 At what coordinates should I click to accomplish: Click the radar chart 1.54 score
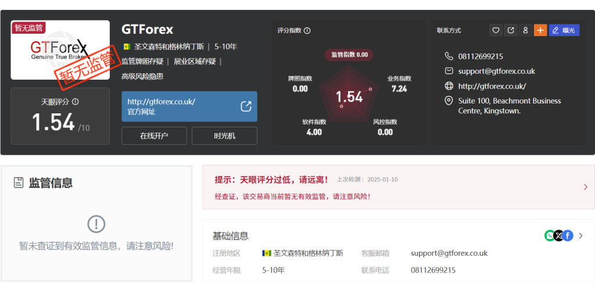[x=349, y=97]
